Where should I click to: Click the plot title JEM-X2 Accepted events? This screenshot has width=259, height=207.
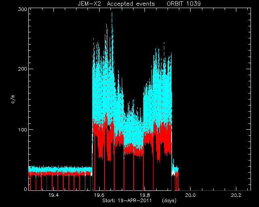(116, 4)
